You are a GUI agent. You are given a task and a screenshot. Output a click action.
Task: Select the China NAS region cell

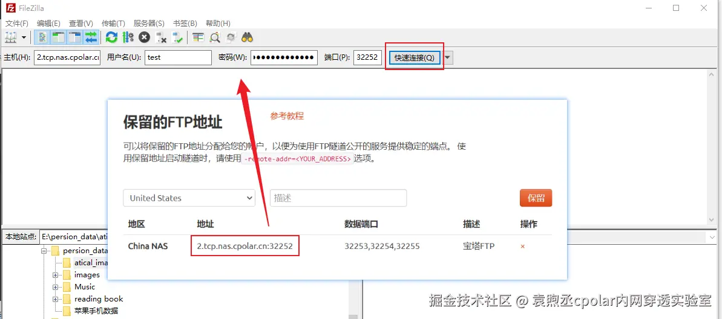tap(148, 246)
